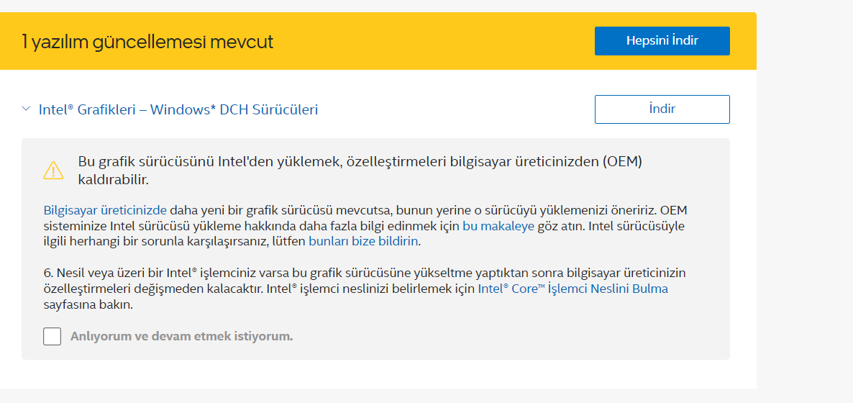This screenshot has width=853, height=403.
Task: Open Intel Core İşlemci Neslini Bulma link
Action: 573,289
